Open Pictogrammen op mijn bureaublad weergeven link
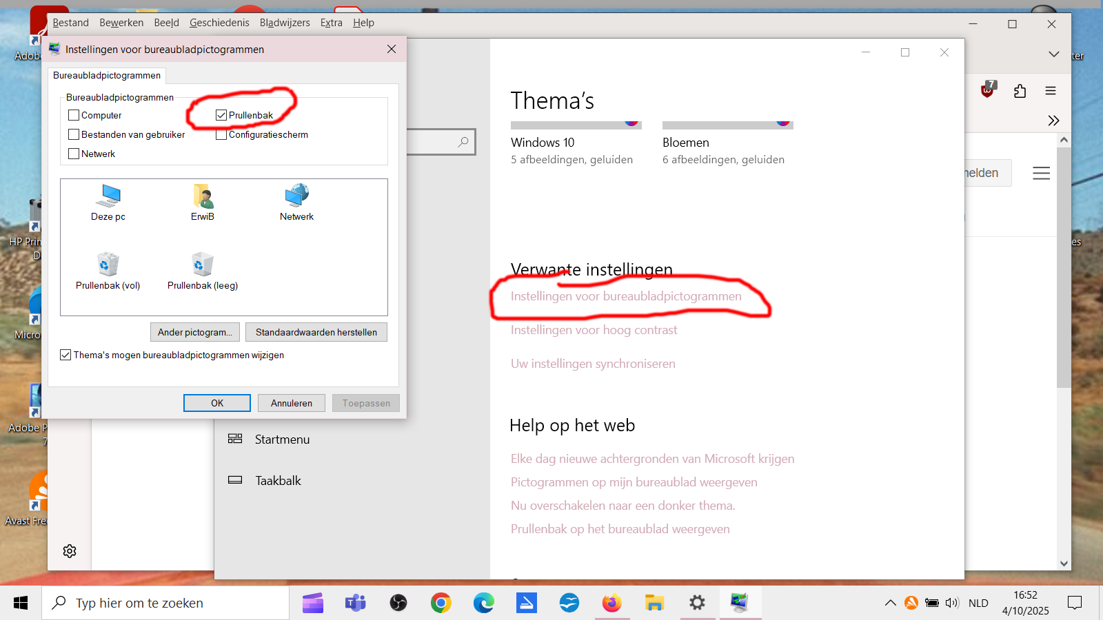 point(634,482)
